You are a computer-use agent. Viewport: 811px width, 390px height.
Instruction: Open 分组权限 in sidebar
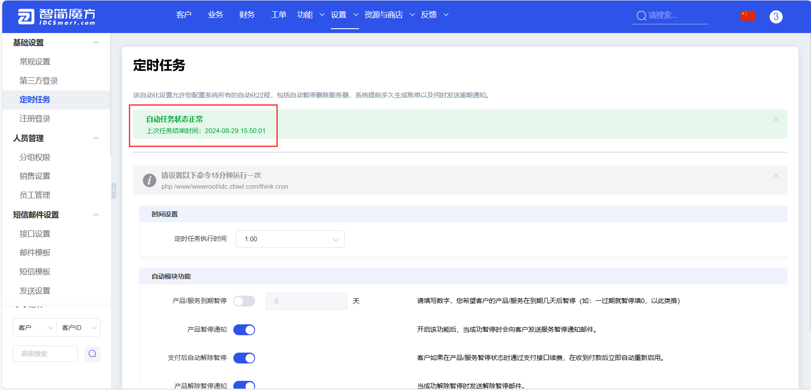tap(35, 157)
